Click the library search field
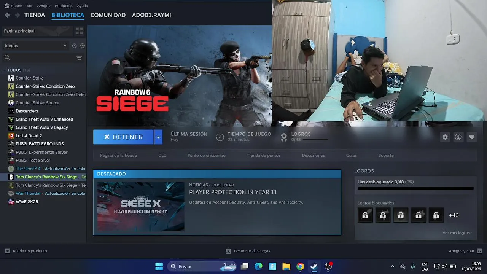 click(x=38, y=57)
